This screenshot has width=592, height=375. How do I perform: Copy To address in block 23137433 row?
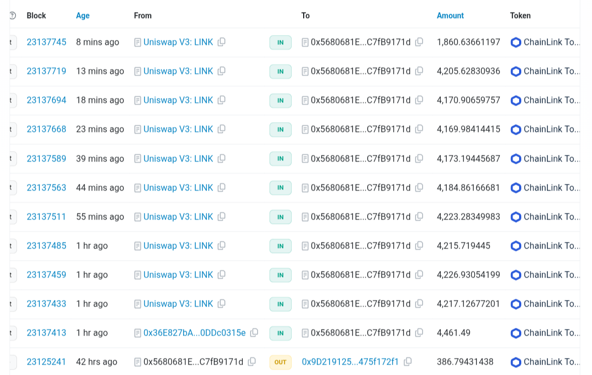(x=419, y=304)
